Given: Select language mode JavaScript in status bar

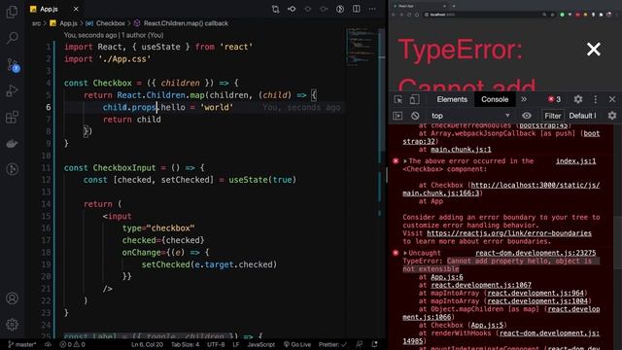Looking at the screenshot, I should (260, 344).
